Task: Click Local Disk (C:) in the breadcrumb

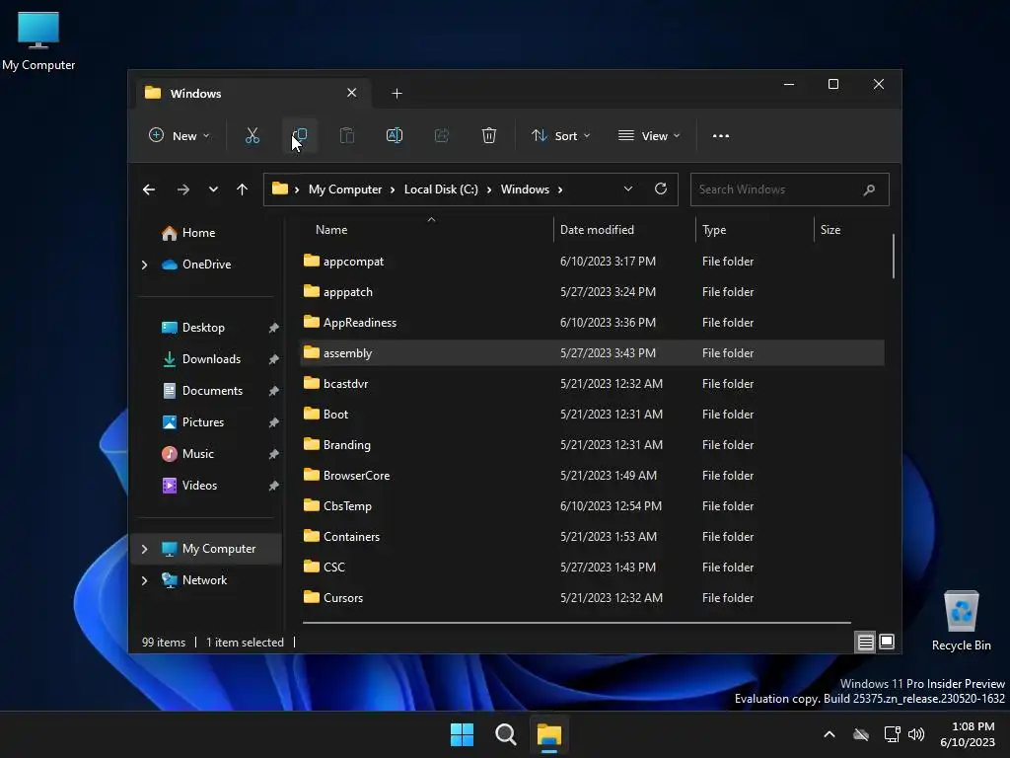Action: (441, 189)
